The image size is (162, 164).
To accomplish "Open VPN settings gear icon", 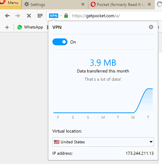I will (151, 27).
